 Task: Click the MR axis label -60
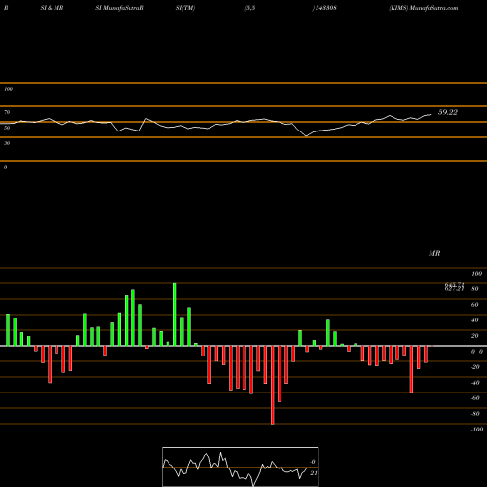[x=475, y=398]
